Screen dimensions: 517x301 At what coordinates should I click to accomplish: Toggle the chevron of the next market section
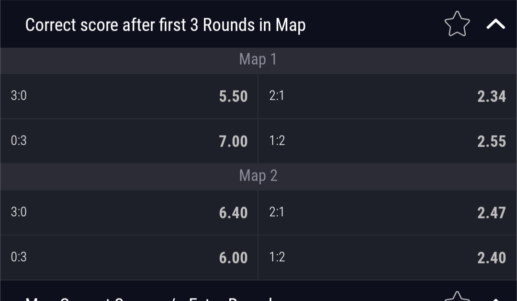(x=495, y=299)
